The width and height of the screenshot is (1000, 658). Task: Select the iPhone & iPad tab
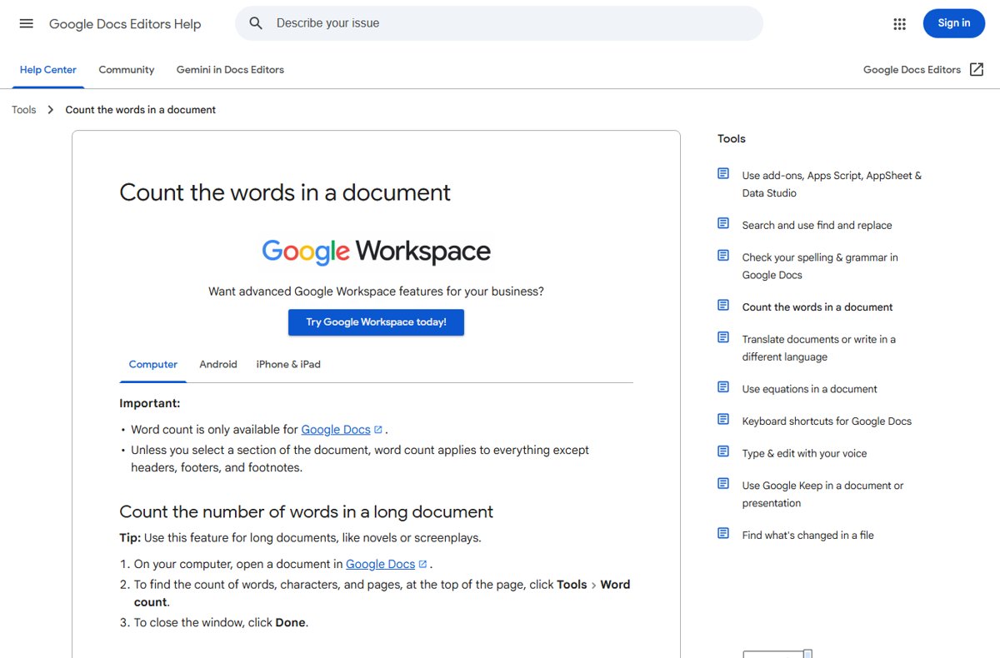click(288, 365)
